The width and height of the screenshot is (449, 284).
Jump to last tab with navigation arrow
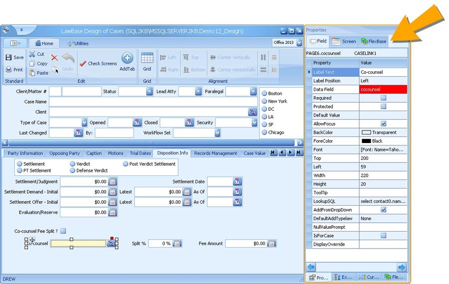(299, 153)
